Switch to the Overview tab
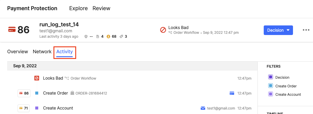 point(18,51)
